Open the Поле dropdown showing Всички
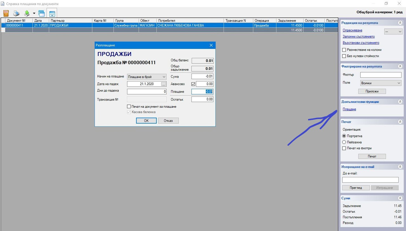406x231 pixels. click(381, 83)
